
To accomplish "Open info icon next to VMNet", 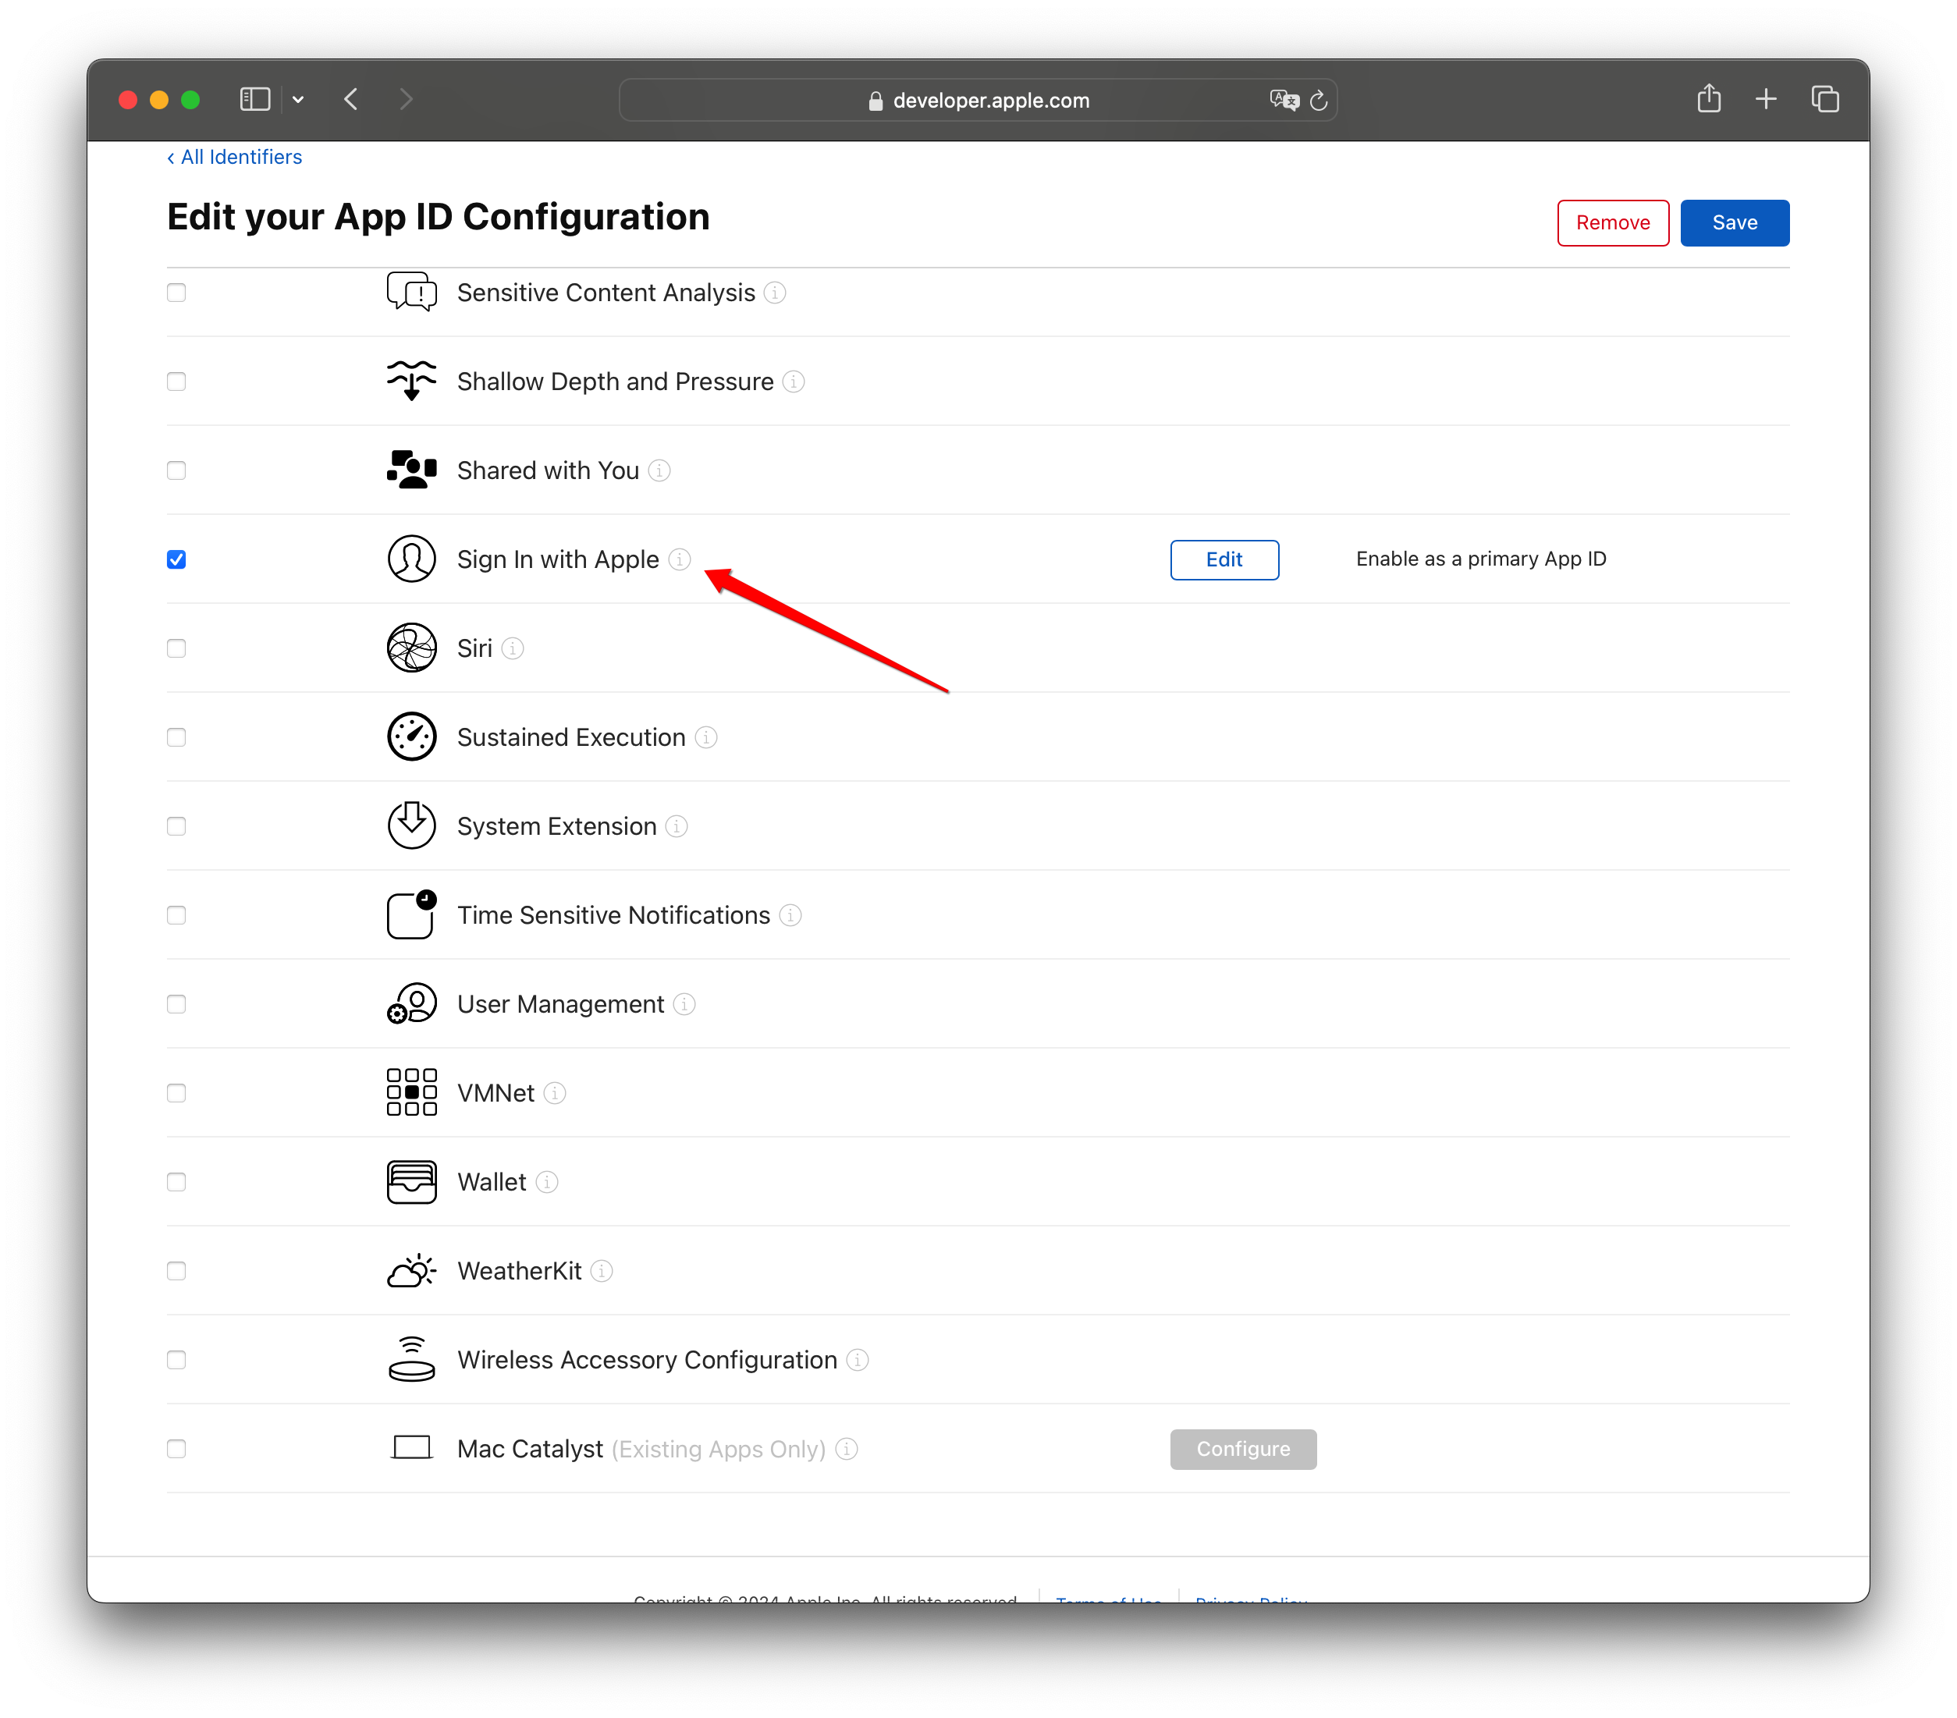I will (x=556, y=1093).
